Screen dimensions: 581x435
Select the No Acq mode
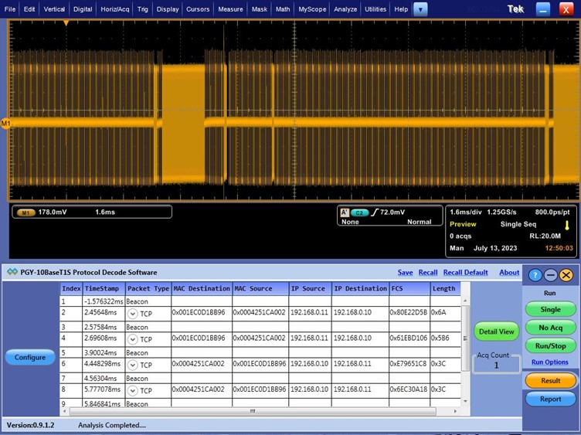[550, 328]
